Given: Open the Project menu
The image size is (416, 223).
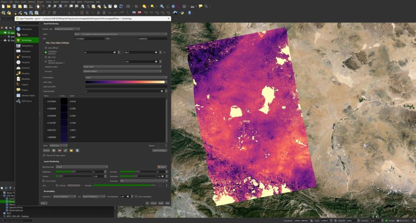Looking at the screenshot, I should pos(4,2).
